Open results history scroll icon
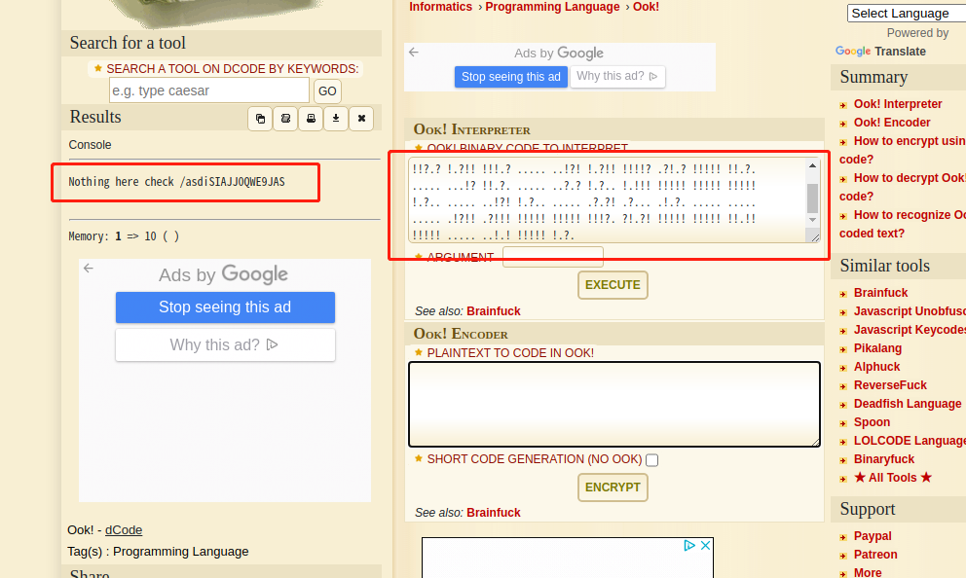The height and width of the screenshot is (578, 966). [285, 118]
